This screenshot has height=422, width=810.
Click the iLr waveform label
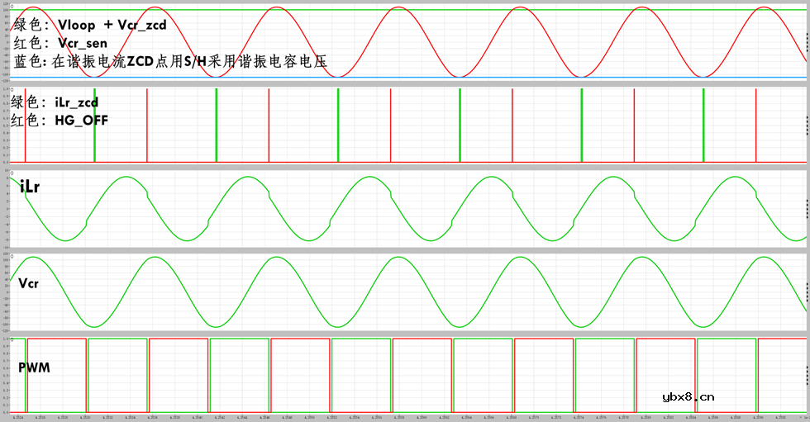click(x=31, y=187)
